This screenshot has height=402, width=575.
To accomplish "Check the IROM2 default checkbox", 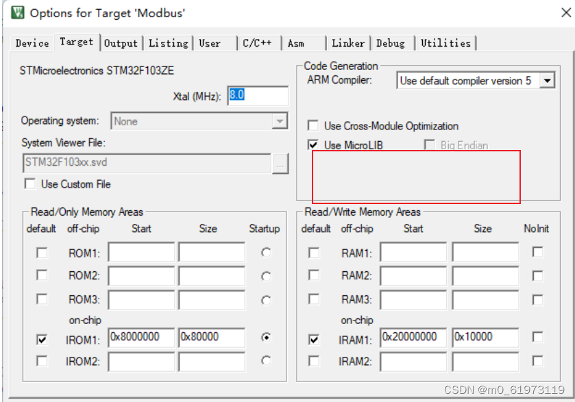I will [42, 361].
